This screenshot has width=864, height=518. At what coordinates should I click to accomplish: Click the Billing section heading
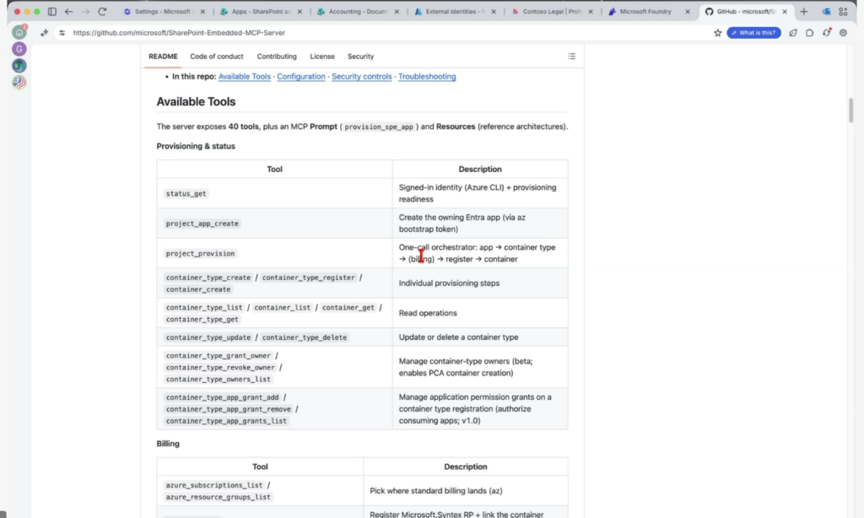(168, 444)
